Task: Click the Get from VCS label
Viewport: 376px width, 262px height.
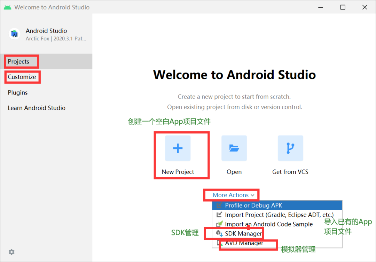Action: tap(290, 172)
